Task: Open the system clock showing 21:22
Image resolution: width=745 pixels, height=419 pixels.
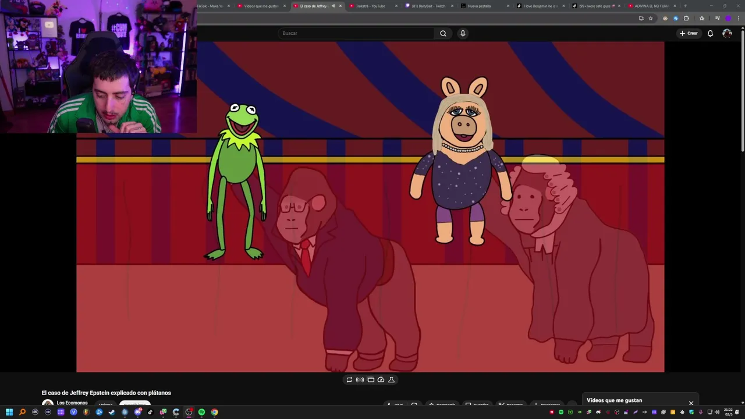Action: coord(728,412)
